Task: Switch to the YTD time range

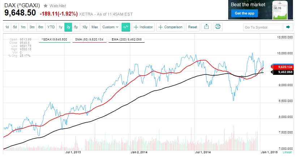Action: 51,27
